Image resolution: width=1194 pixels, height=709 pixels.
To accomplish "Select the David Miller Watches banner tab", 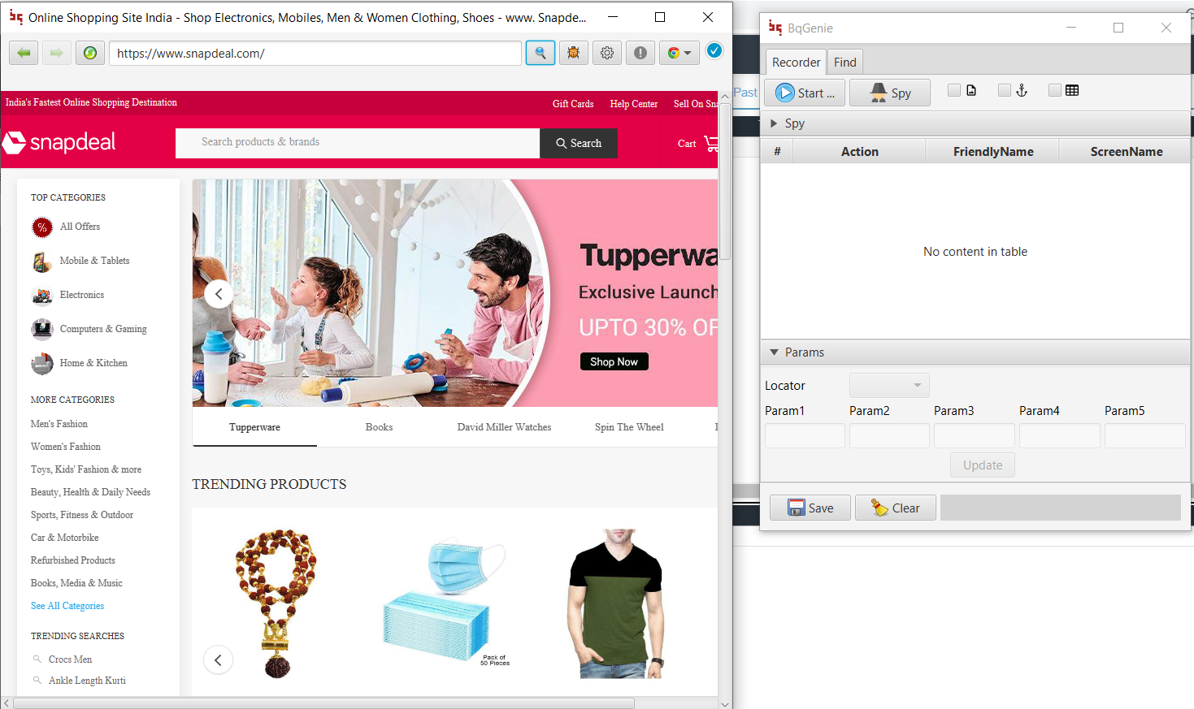I will pos(504,427).
